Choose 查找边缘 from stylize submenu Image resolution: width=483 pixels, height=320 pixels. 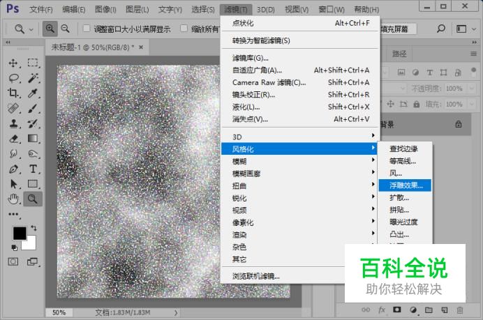[x=405, y=149]
